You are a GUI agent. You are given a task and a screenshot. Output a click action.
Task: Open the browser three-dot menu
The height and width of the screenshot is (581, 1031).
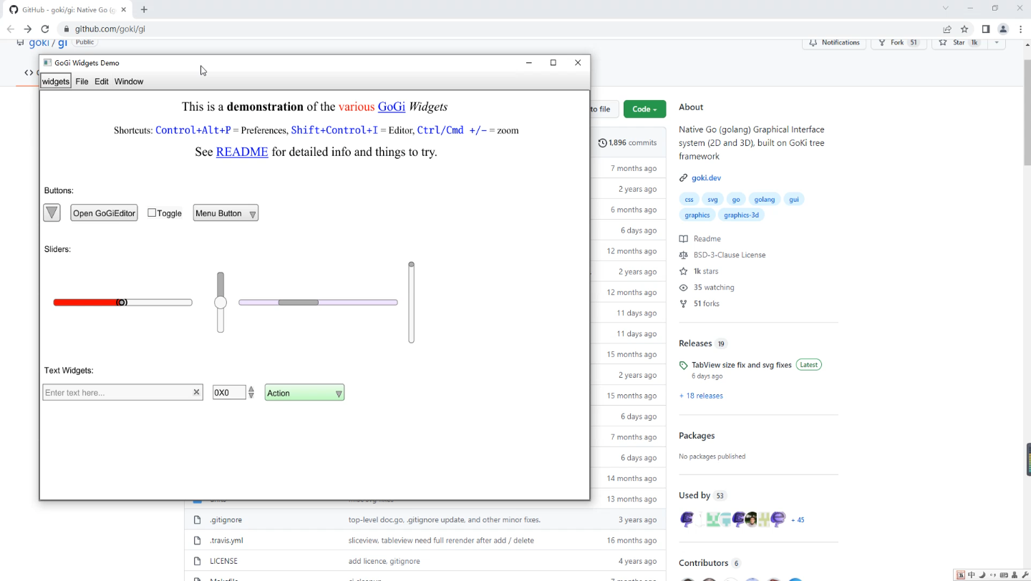tap(1020, 29)
